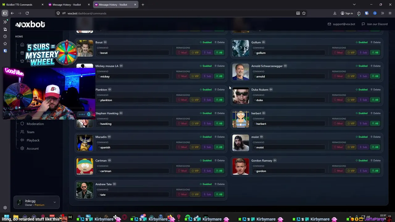Switch to first Message History - VoxBot tab
Image resolution: width=395 pixels, height=222 pixels.
point(69,5)
